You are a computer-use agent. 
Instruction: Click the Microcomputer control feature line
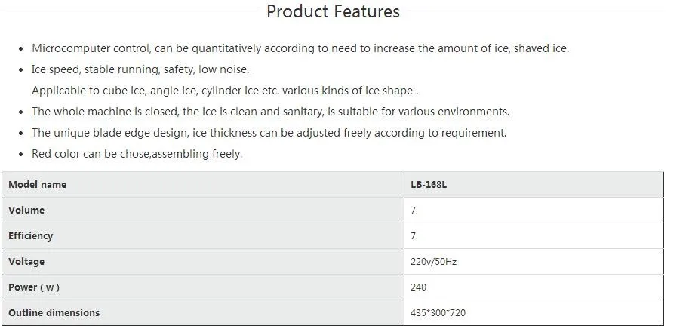(300, 48)
